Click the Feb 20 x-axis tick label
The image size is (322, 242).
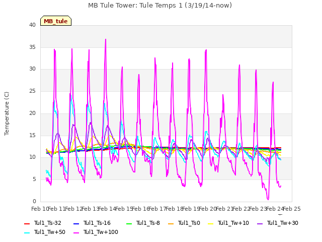pos(207,209)
